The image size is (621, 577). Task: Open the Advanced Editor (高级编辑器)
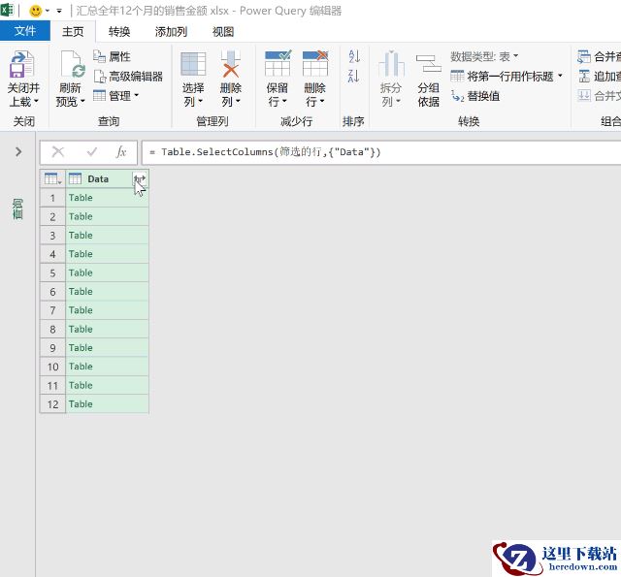click(x=128, y=76)
